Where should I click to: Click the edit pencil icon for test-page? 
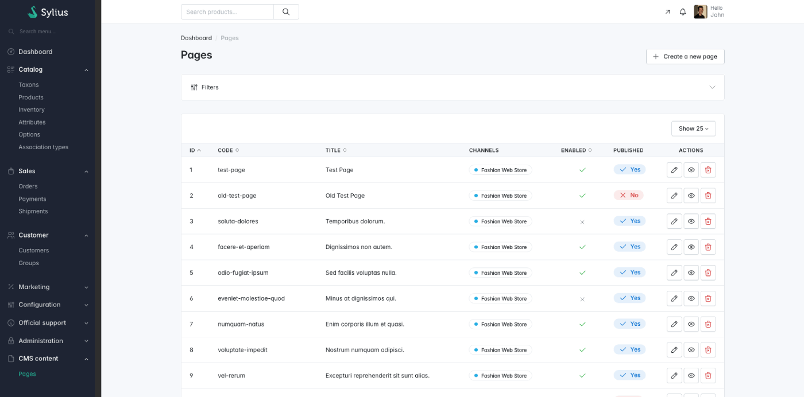click(674, 170)
